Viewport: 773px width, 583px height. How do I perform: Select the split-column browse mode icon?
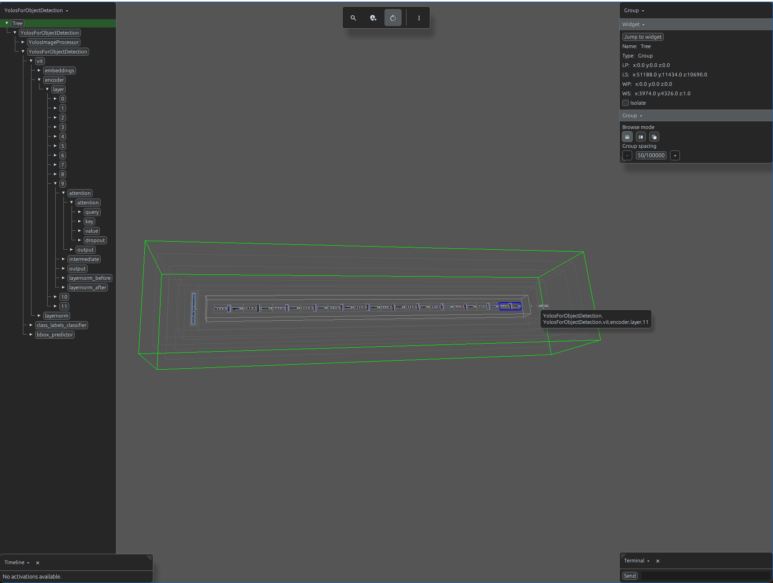(641, 137)
